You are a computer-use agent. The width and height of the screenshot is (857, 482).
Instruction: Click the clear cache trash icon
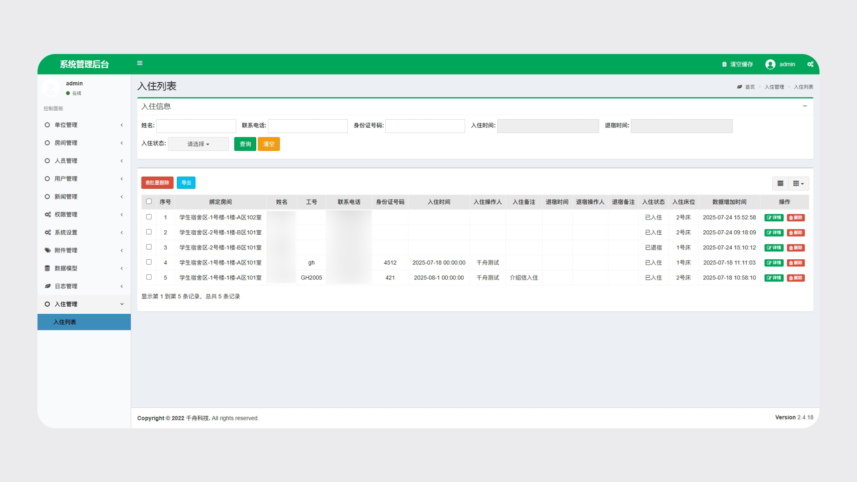(x=724, y=64)
